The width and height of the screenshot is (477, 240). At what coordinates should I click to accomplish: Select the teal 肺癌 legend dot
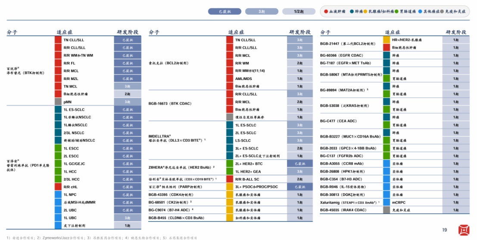click(352, 12)
